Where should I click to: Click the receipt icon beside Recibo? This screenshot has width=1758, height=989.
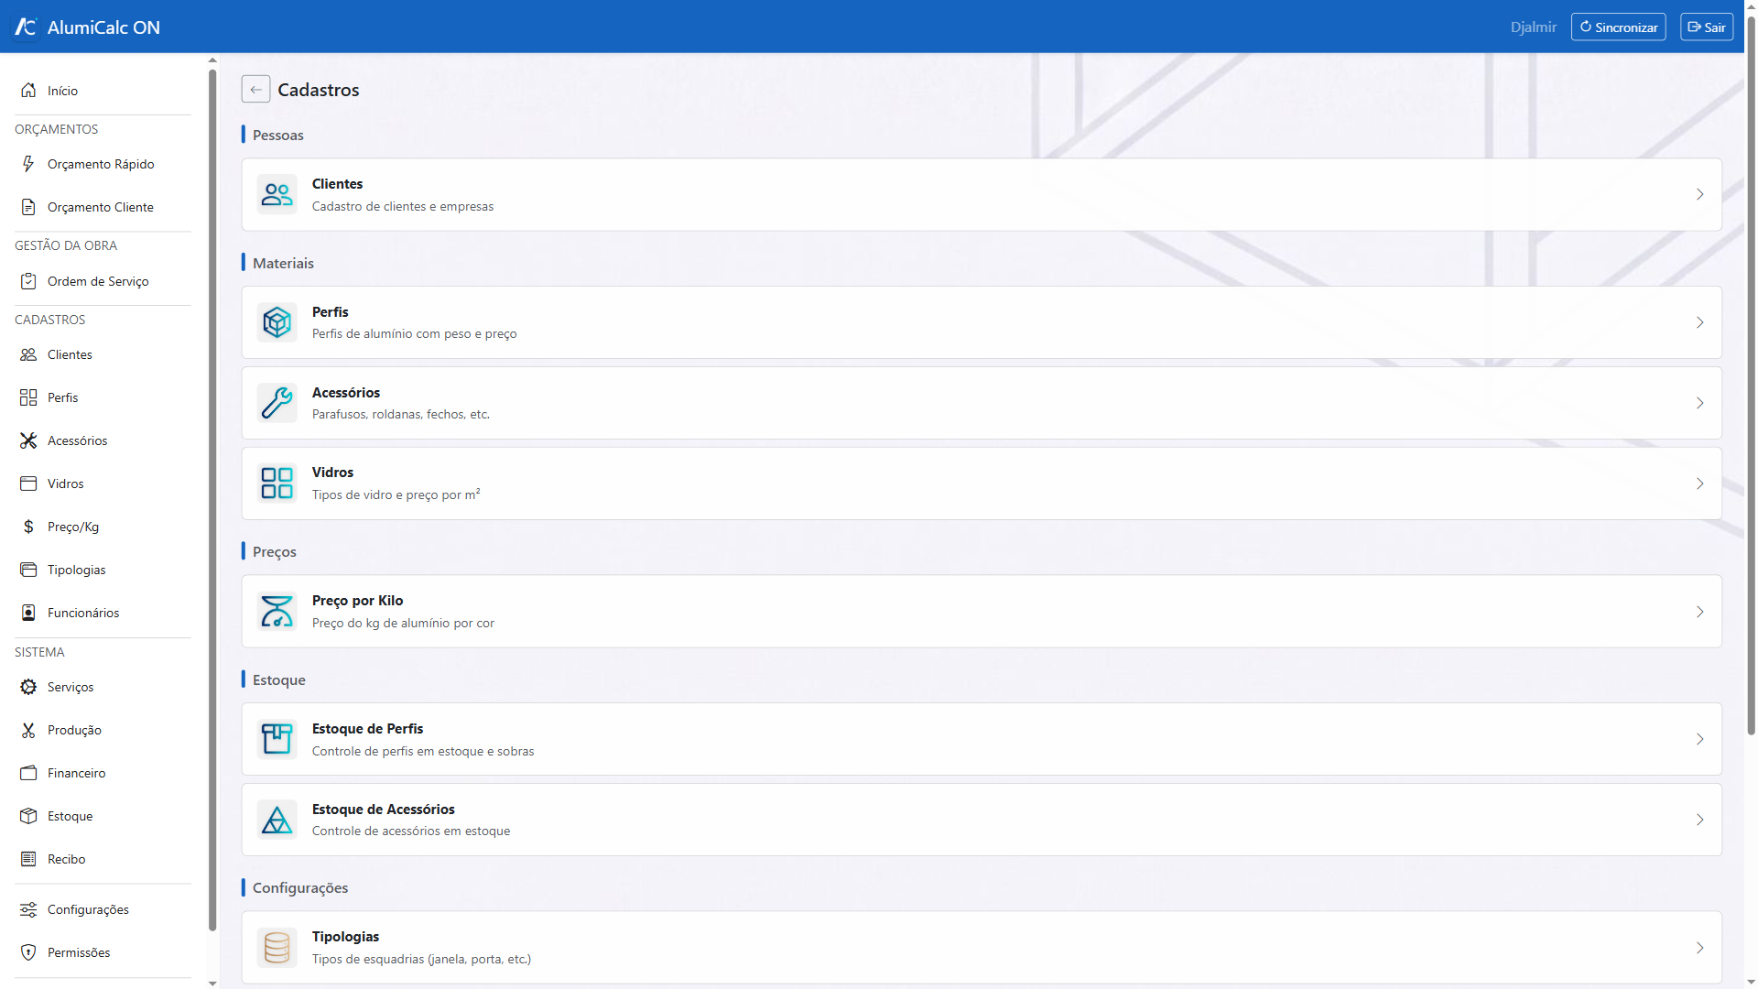[x=28, y=859]
